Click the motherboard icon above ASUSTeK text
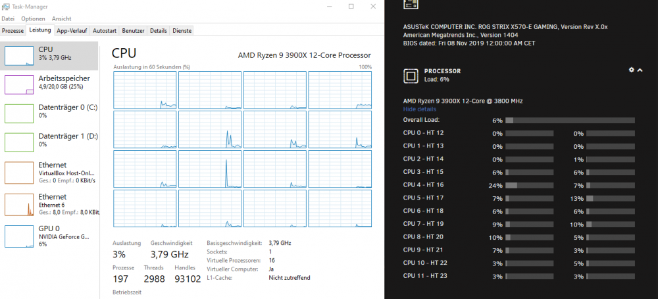658x299 pixels. point(411,4)
